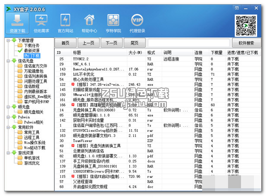Go to 下一页 next page
The height and width of the screenshot is (196, 266).
click(x=112, y=43)
